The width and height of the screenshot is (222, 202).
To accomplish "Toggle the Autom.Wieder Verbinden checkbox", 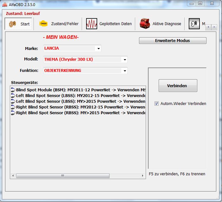I will [157, 103].
